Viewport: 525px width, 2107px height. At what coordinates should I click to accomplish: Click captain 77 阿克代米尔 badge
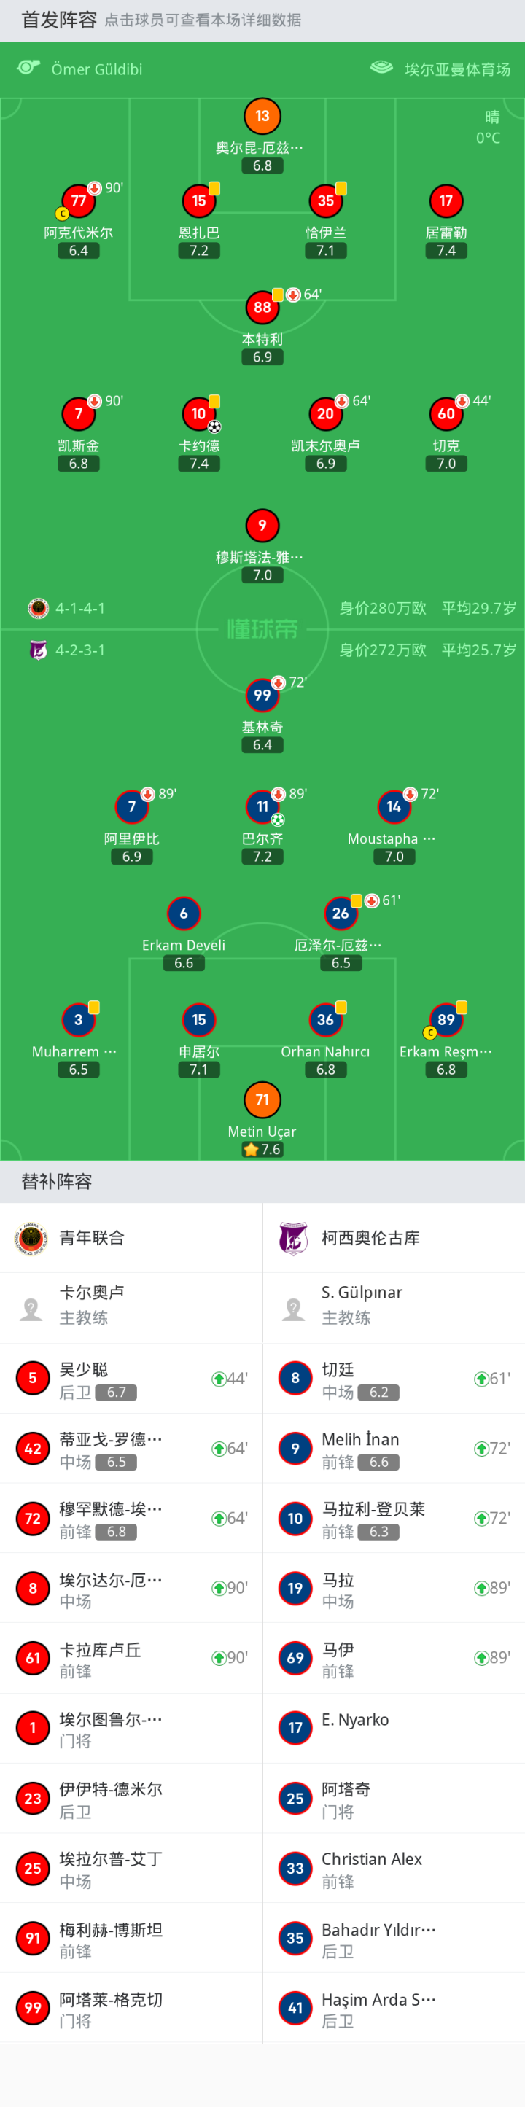pyautogui.click(x=79, y=201)
